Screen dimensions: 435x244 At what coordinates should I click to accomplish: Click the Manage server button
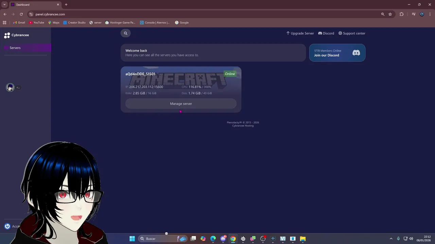tap(181, 104)
